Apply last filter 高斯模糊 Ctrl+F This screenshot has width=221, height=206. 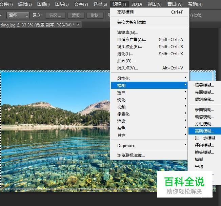pos(149,12)
